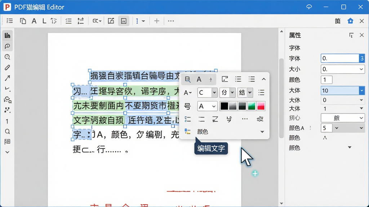Screen dimensions: 369x207
Task: Select the shapes tool in left sidebar
Action: 8,100
